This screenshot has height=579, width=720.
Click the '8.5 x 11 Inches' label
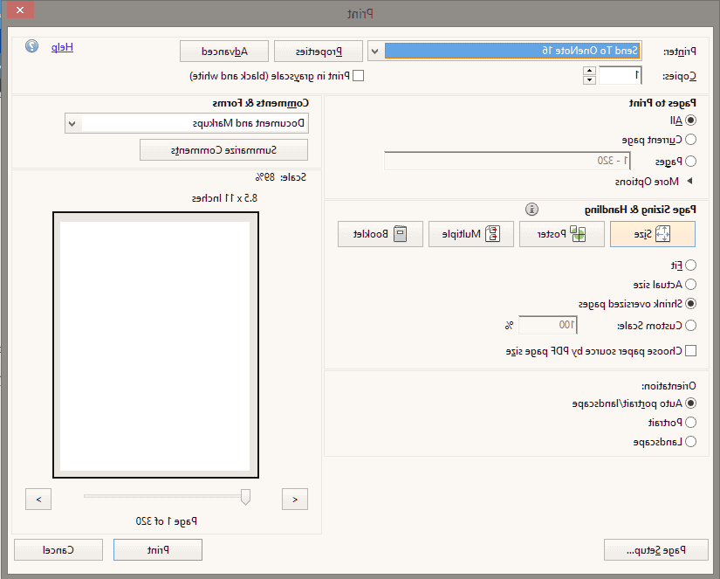[224, 198]
